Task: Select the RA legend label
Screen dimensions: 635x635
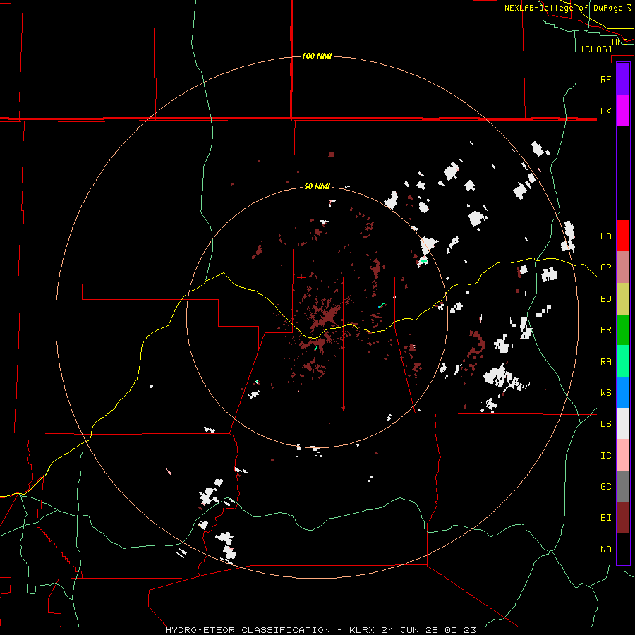Action: tap(605, 362)
